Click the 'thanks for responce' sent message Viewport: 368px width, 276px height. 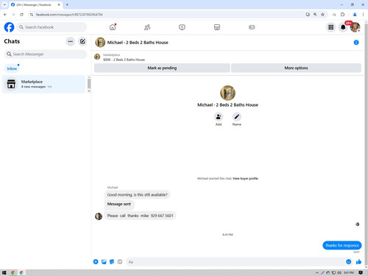coord(342,245)
